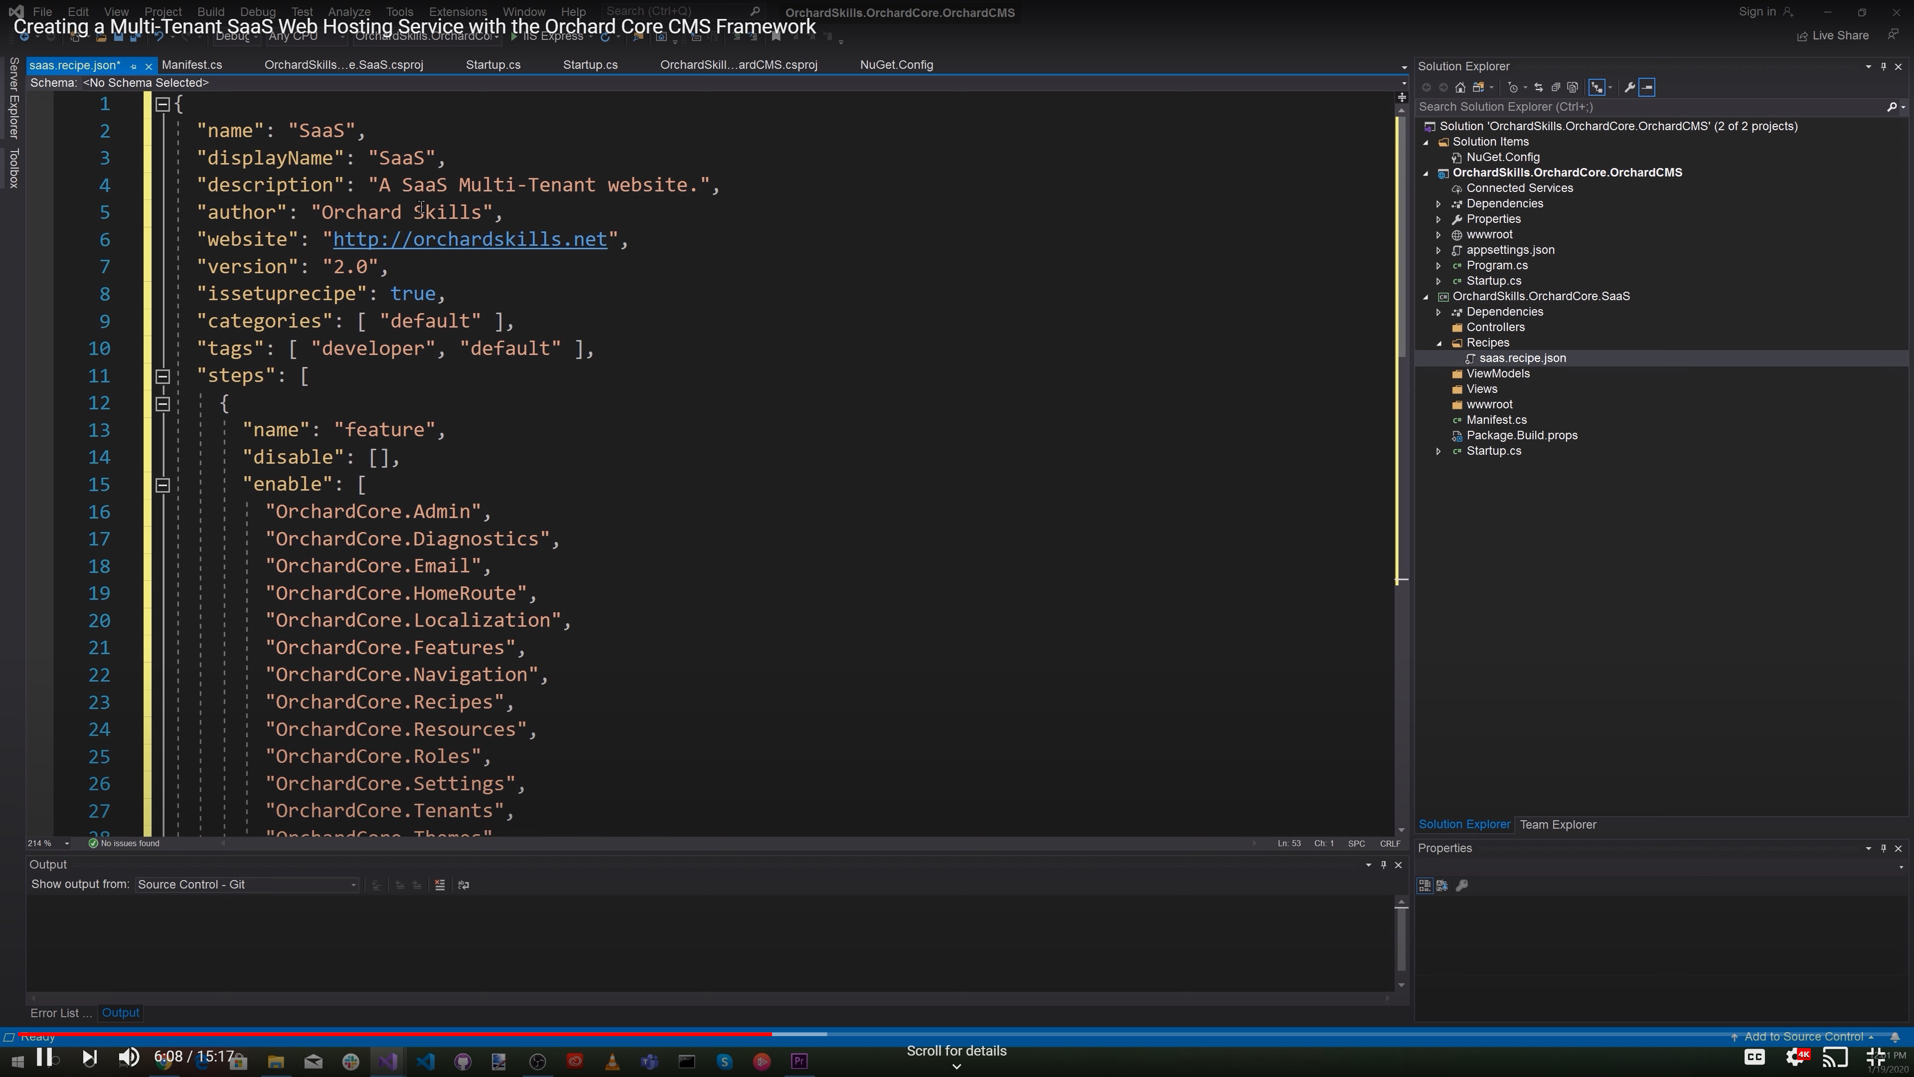The image size is (1914, 1077).
Task: Click Slack icon in taskbar
Action: tap(350, 1062)
